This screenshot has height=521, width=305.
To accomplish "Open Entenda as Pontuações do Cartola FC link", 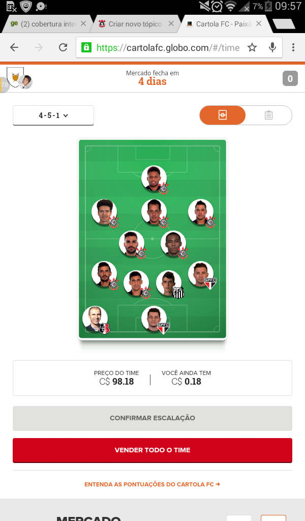I will 152,484.
